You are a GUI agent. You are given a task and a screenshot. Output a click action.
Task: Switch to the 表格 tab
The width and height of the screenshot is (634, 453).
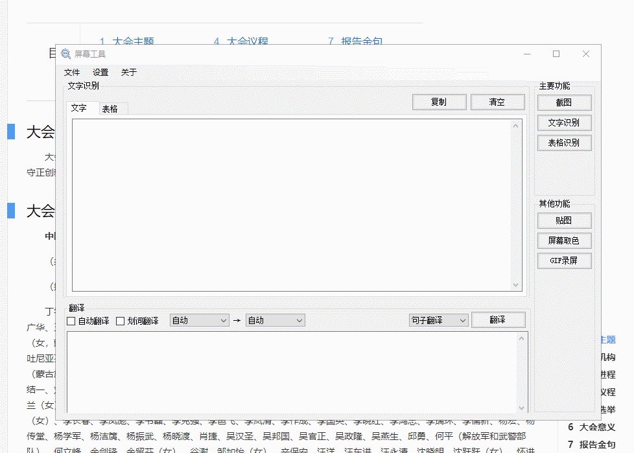pyautogui.click(x=110, y=109)
